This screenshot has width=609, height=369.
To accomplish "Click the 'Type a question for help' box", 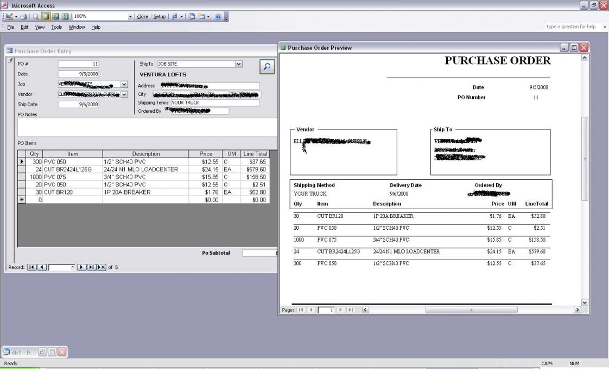I will pos(573,27).
